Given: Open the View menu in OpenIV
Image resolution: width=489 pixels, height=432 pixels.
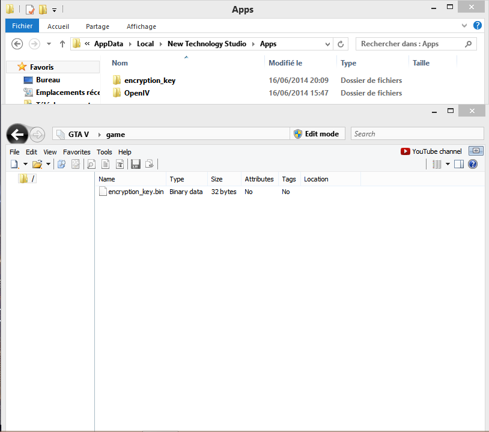Looking at the screenshot, I should 50,152.
